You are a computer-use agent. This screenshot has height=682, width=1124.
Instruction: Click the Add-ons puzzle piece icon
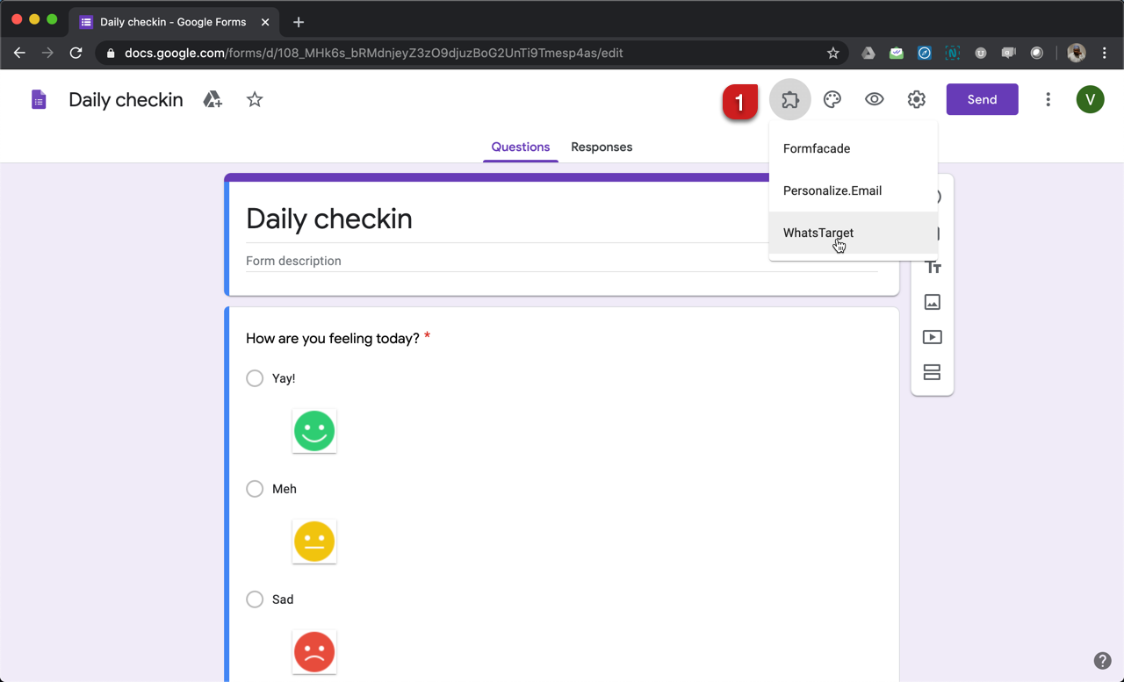point(789,100)
